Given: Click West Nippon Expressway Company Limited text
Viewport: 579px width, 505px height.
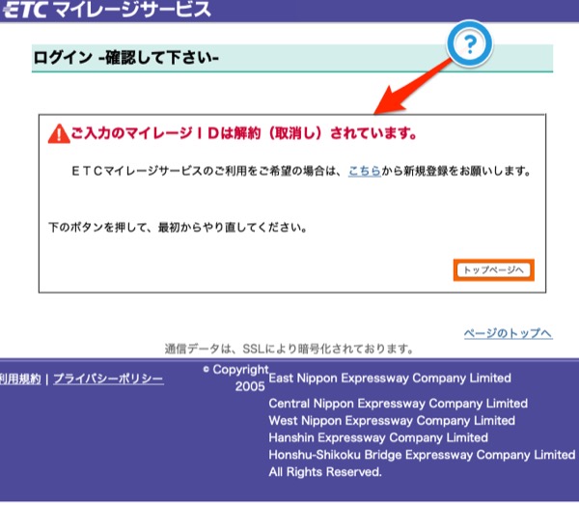Looking at the screenshot, I should (x=392, y=420).
